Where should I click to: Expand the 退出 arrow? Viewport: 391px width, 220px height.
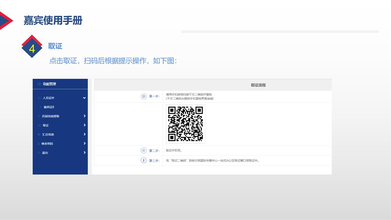[84, 153]
